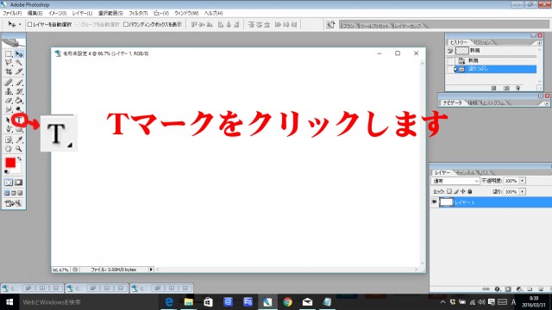Select the Rectangular Marquee tool
This screenshot has height=310, width=552.
pyautogui.click(x=9, y=53)
